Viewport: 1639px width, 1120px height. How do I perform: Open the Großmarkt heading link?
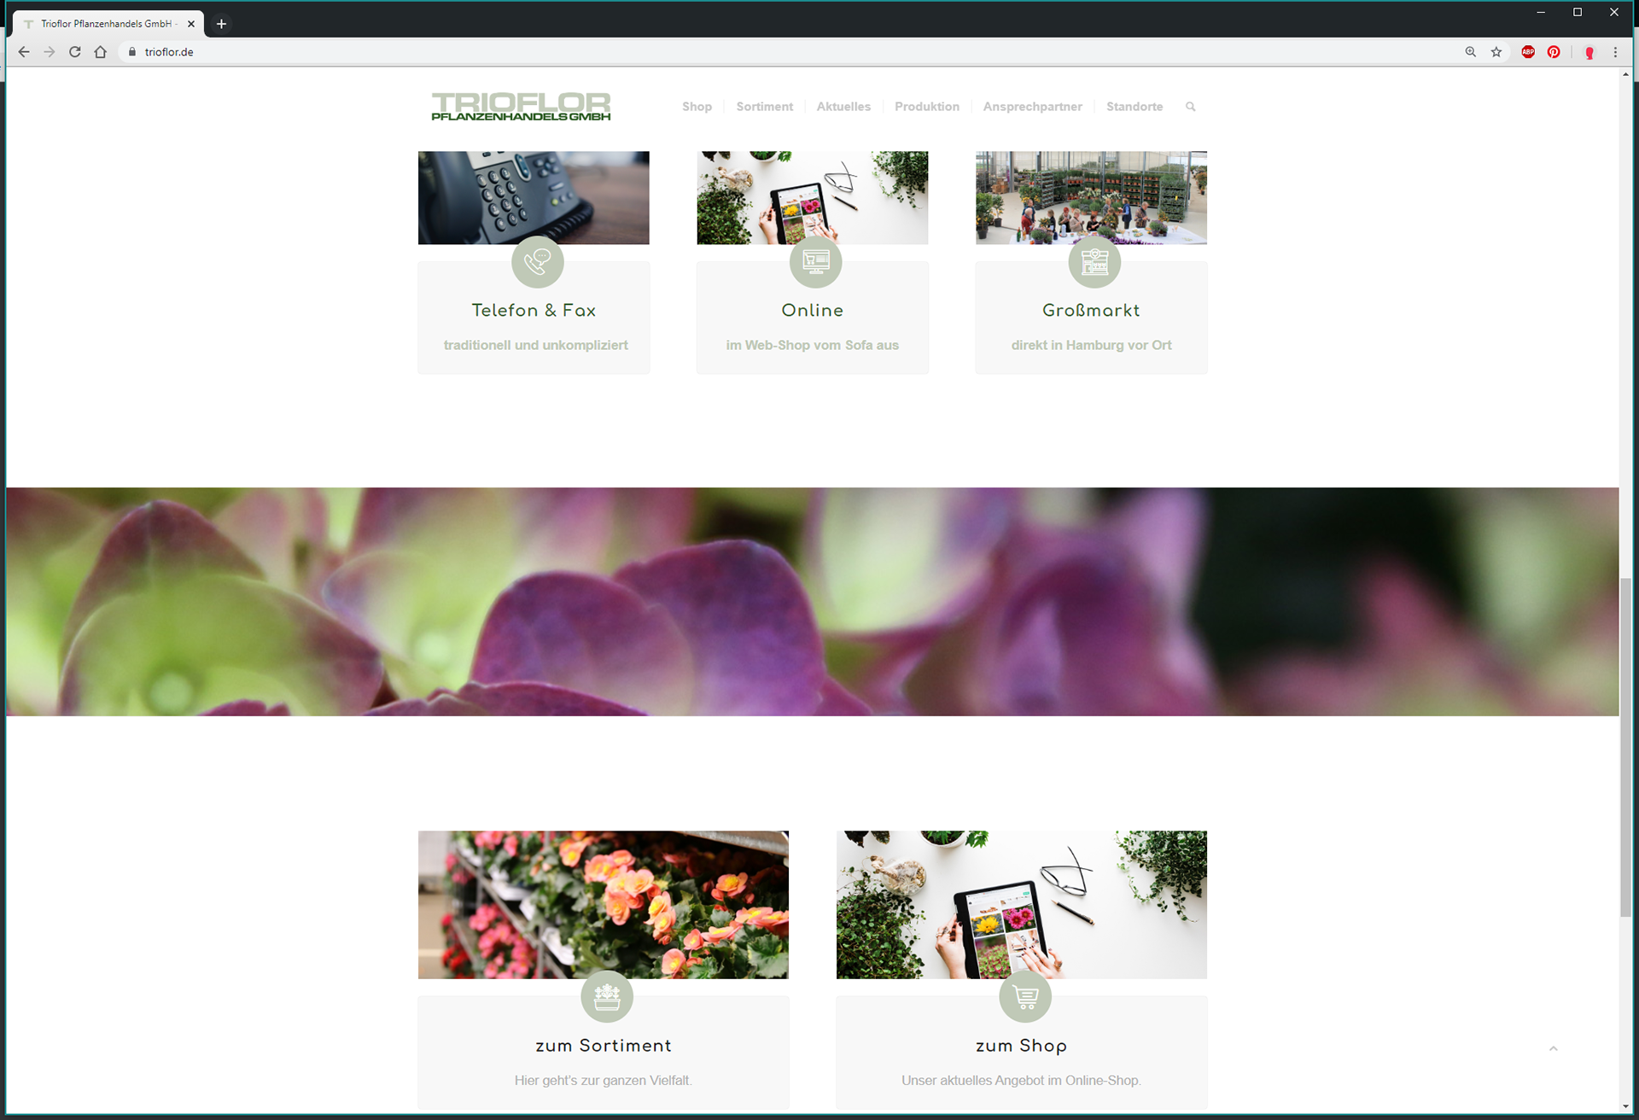(1091, 311)
